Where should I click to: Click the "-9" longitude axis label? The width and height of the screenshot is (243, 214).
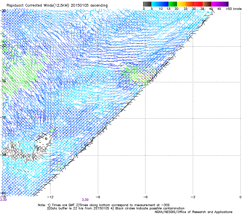pos(98,197)
